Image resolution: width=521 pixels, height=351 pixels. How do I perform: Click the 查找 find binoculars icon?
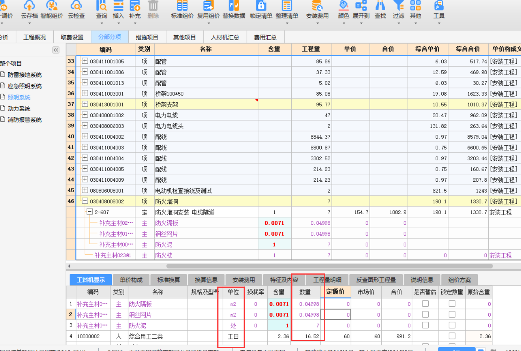pyautogui.click(x=380, y=6)
